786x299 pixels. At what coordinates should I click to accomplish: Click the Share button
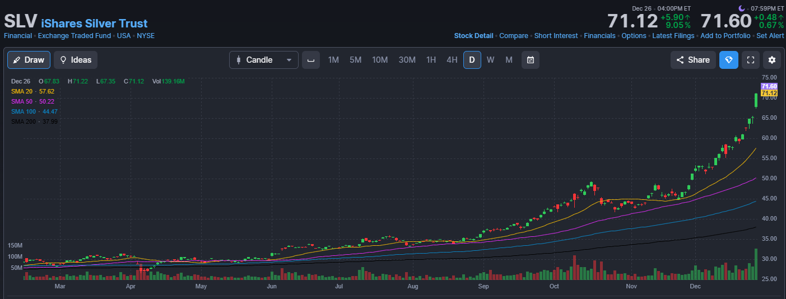click(x=693, y=60)
